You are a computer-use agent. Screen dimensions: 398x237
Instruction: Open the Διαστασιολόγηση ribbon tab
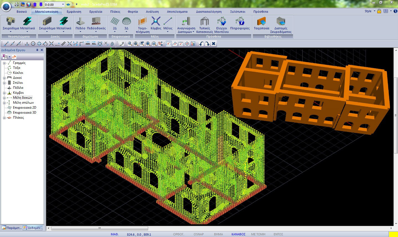(x=209, y=12)
